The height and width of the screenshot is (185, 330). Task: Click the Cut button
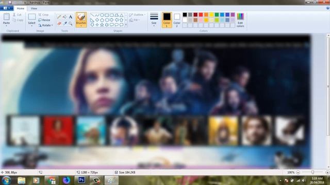[17, 15]
